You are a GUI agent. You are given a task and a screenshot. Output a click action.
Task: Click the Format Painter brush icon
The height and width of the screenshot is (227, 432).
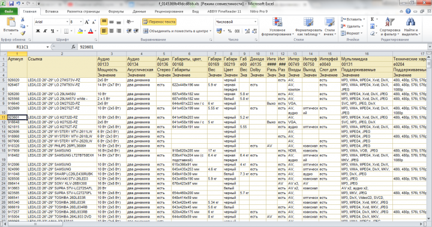(x=23, y=33)
